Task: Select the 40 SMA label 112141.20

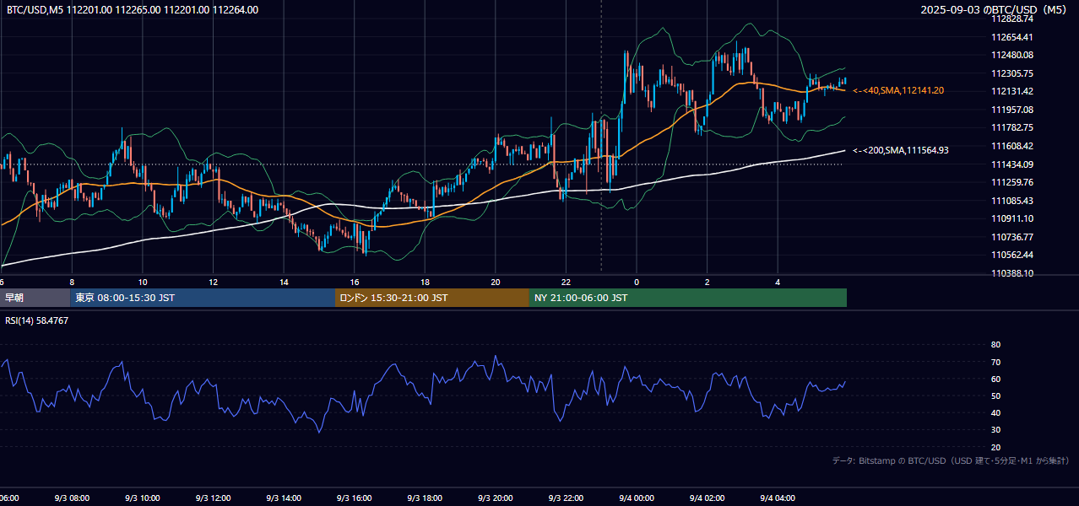Action: (899, 90)
